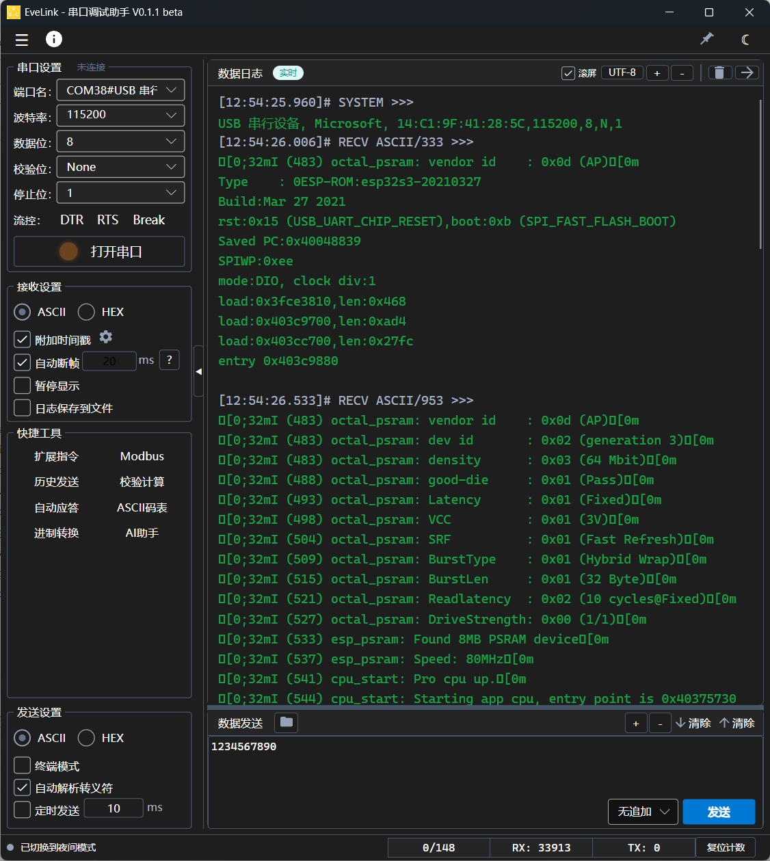This screenshot has height=861, width=770.
Task: Click RX: 33913 counter in status bar
Action: pyautogui.click(x=541, y=847)
